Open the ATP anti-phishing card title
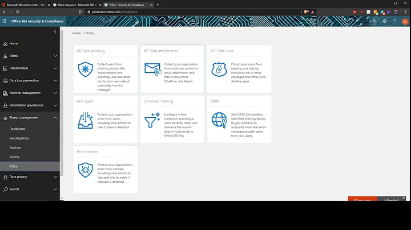The image size is (411, 230). pyautogui.click(x=91, y=51)
